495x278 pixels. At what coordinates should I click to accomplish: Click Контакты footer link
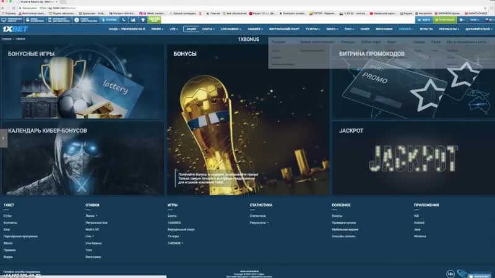click(x=10, y=223)
